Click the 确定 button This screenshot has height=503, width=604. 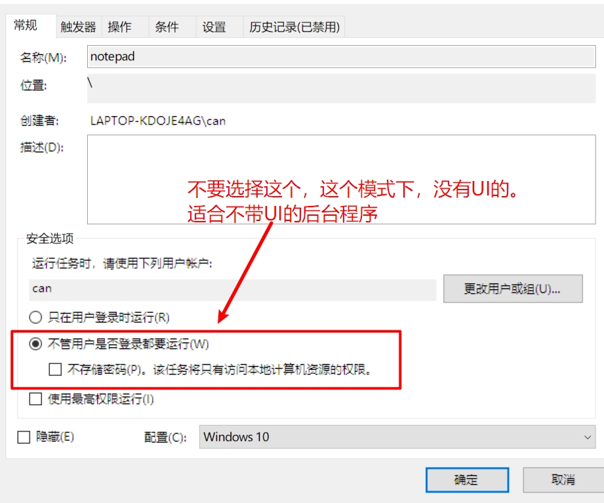tap(467, 480)
